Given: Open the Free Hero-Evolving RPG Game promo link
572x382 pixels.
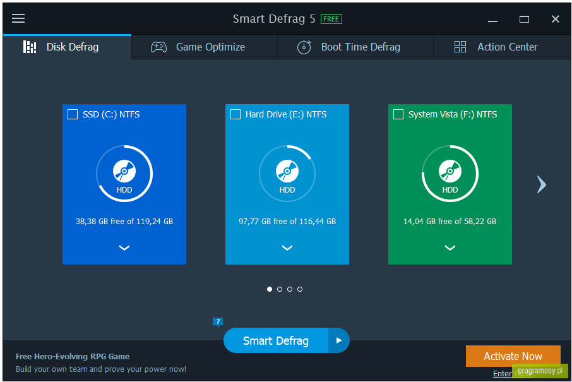Looking at the screenshot, I should 73,357.
